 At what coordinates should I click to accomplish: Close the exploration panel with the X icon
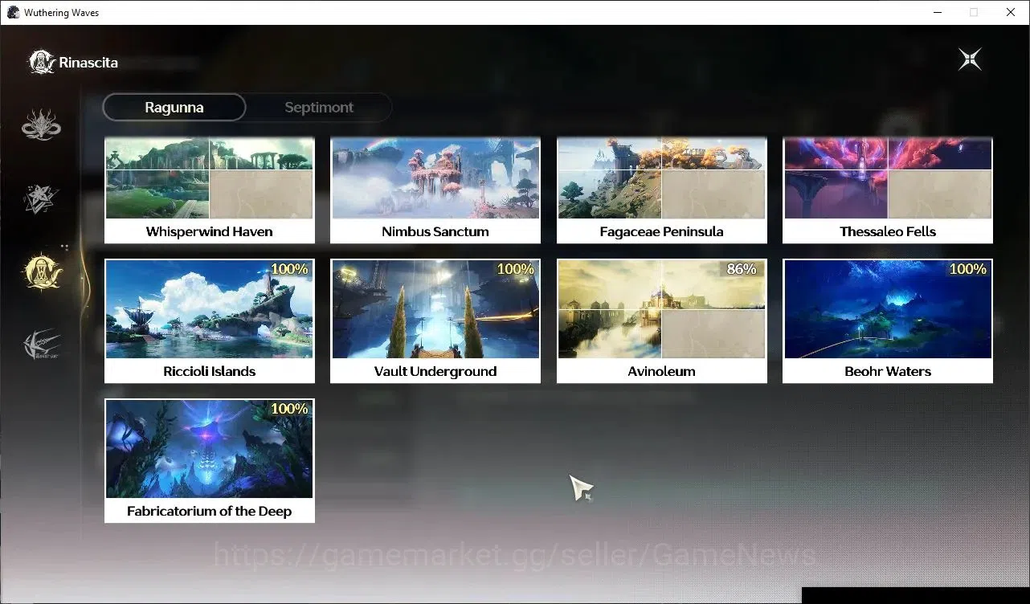click(970, 59)
